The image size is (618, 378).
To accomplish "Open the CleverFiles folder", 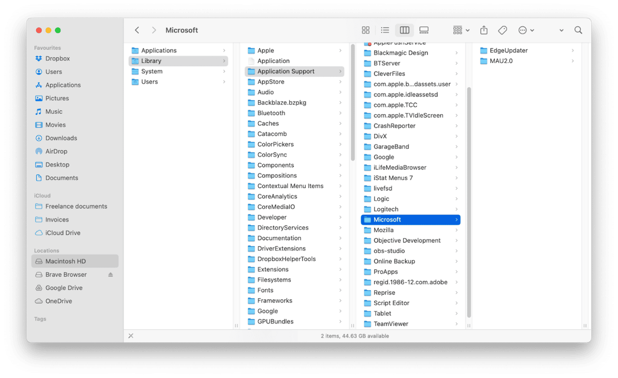I will pyautogui.click(x=411, y=74).
